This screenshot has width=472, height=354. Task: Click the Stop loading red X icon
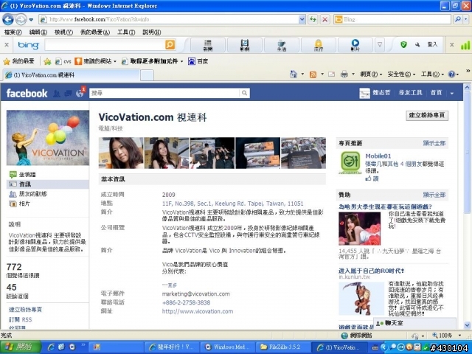[x=324, y=20]
